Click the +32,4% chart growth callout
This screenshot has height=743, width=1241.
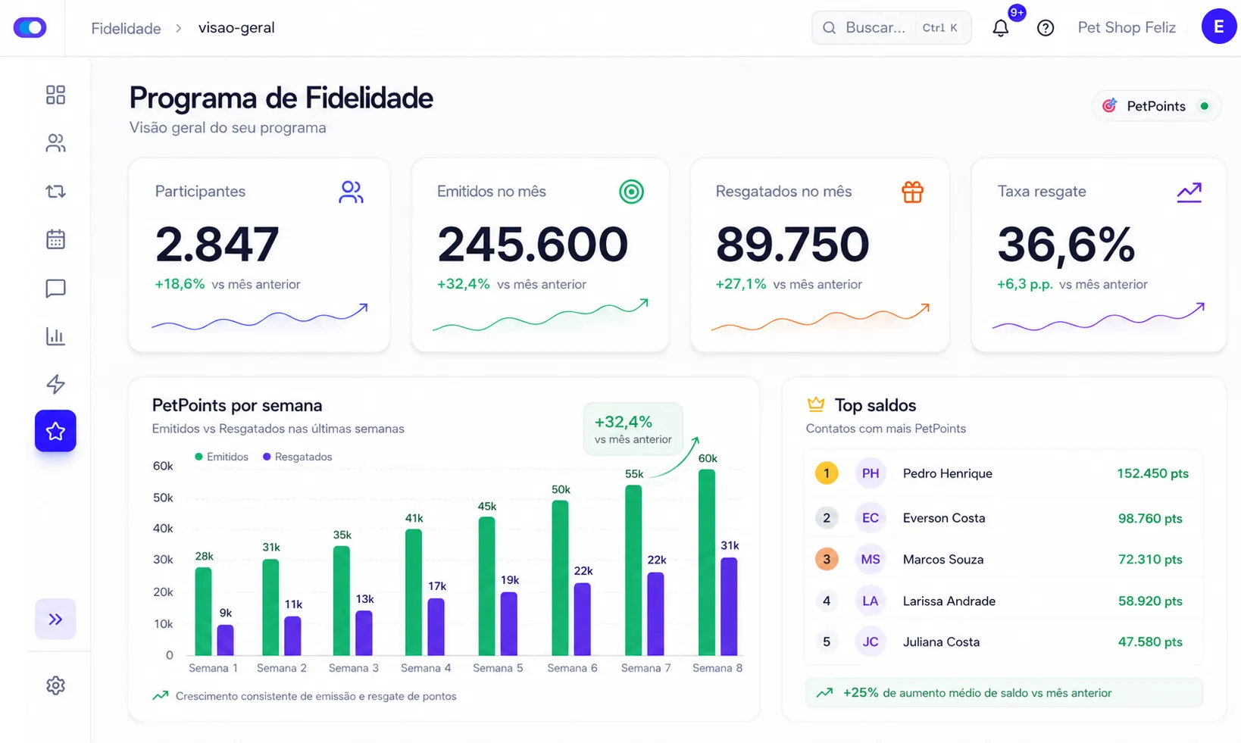point(633,429)
